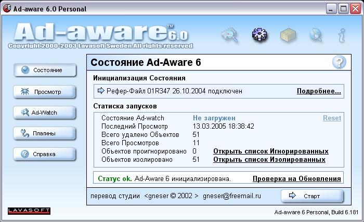Open Открыть список Изолированных link
Viewport: 364px width, 222px height.
(x=269, y=159)
